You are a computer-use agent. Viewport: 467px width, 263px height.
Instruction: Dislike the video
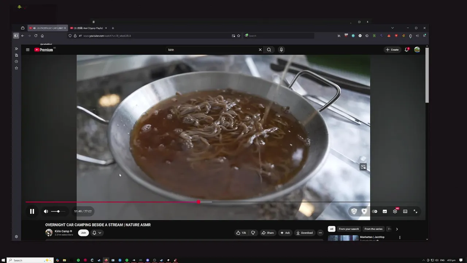click(253, 233)
